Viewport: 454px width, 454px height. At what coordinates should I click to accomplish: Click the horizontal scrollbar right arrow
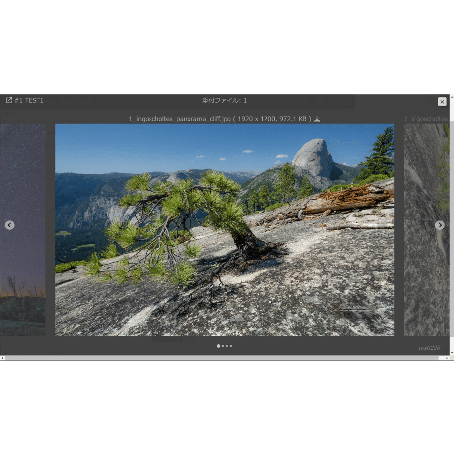coord(447,358)
